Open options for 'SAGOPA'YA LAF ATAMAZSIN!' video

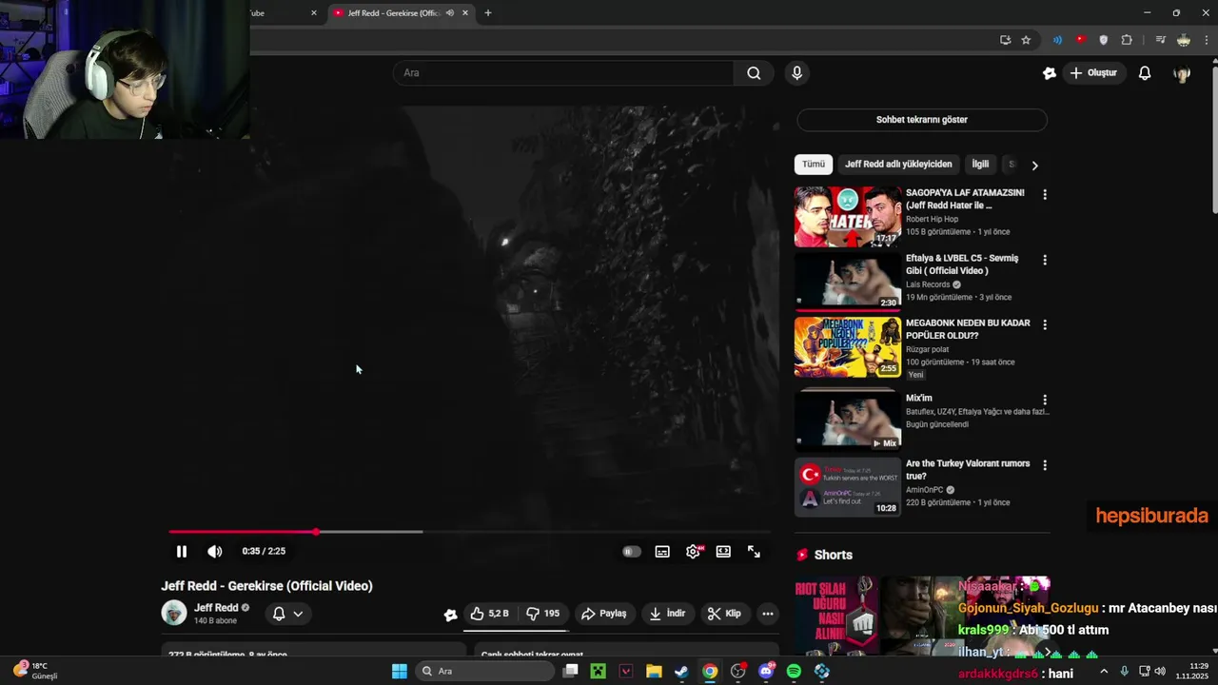1045,194
